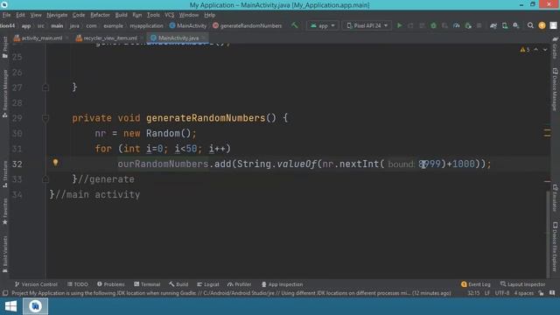
Task: Open the App Inspection tool window
Action: click(x=282, y=284)
